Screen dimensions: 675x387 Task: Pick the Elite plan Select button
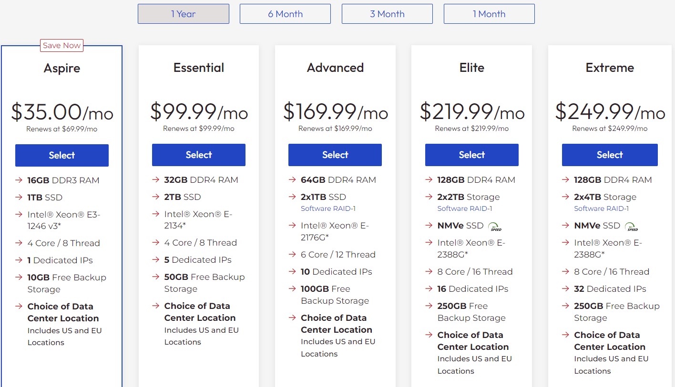tap(472, 155)
